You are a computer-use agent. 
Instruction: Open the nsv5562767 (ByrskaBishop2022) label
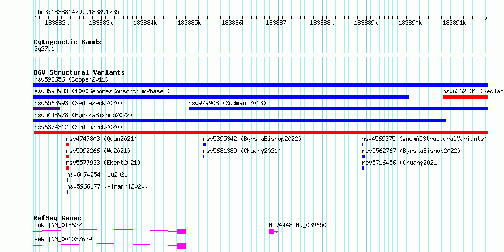411,151
